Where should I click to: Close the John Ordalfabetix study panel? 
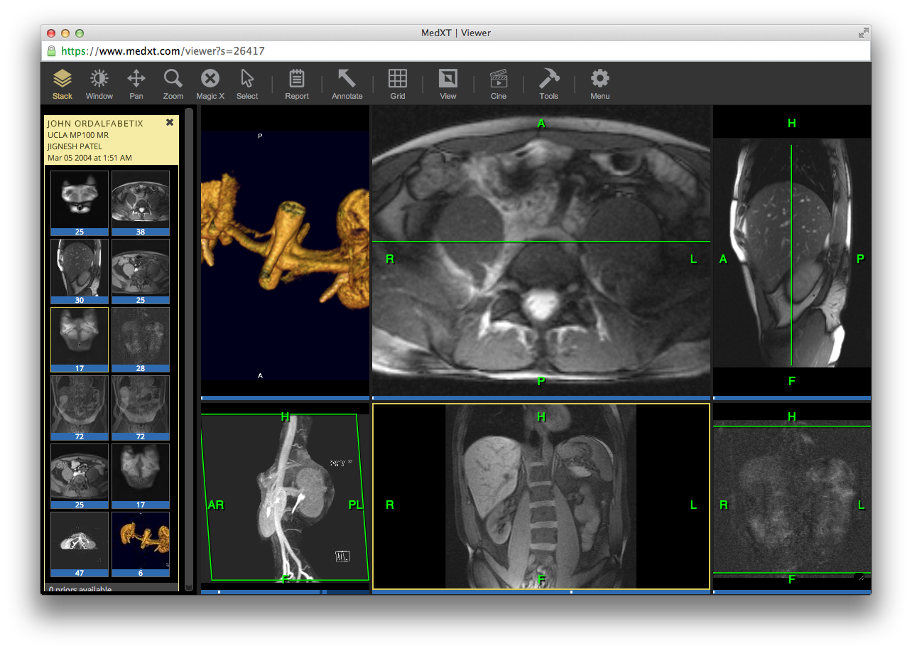(170, 122)
